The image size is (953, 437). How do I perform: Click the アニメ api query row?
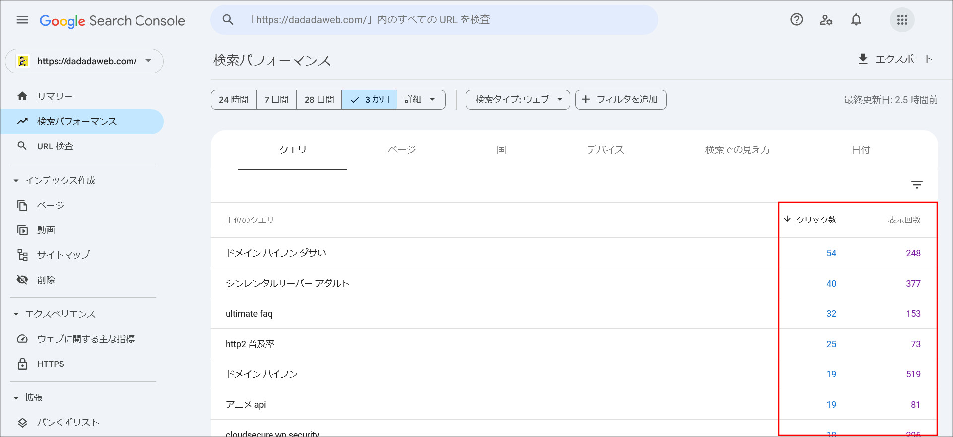click(574, 404)
